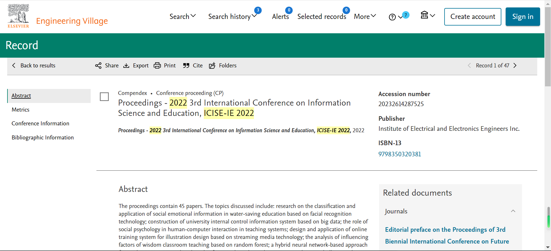The width and height of the screenshot is (551, 251).
Task: Click the Create account button
Action: 473,17
